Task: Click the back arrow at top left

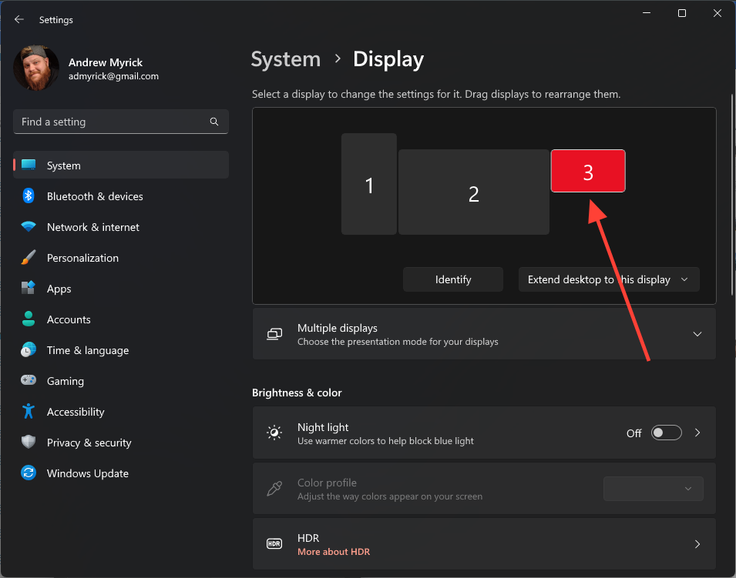Action: tap(18, 19)
